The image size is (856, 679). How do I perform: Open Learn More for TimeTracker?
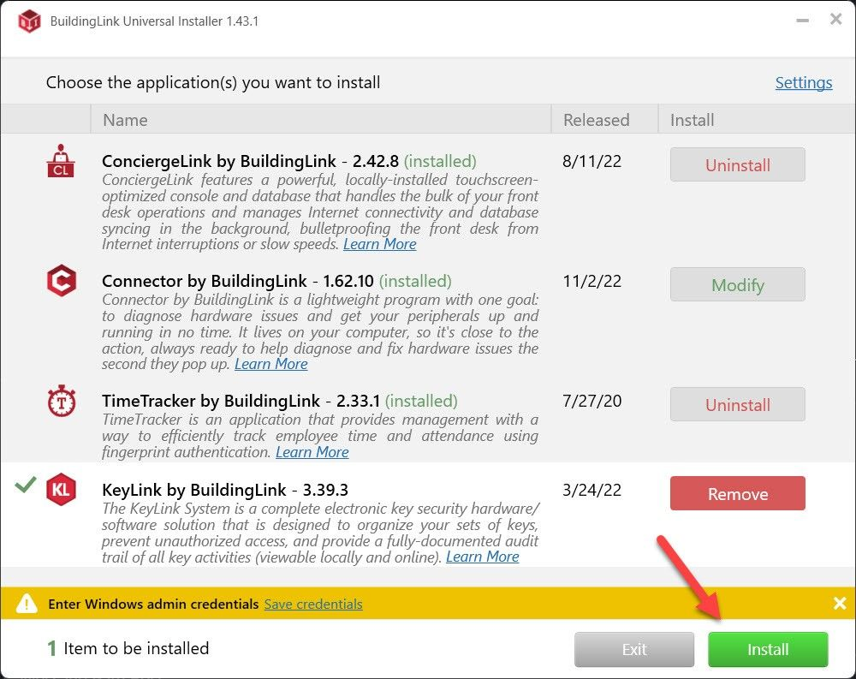click(x=312, y=452)
